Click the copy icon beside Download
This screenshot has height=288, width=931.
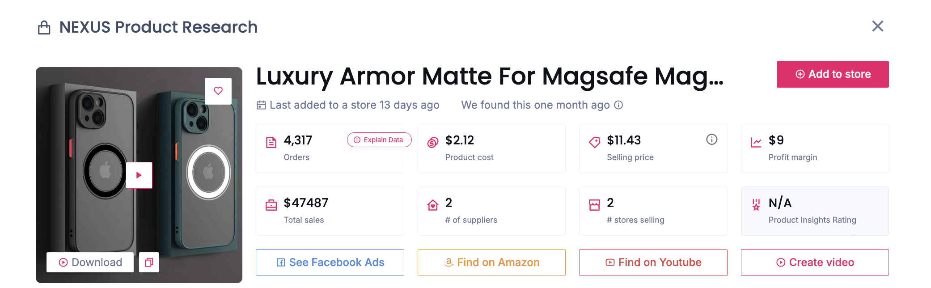149,263
